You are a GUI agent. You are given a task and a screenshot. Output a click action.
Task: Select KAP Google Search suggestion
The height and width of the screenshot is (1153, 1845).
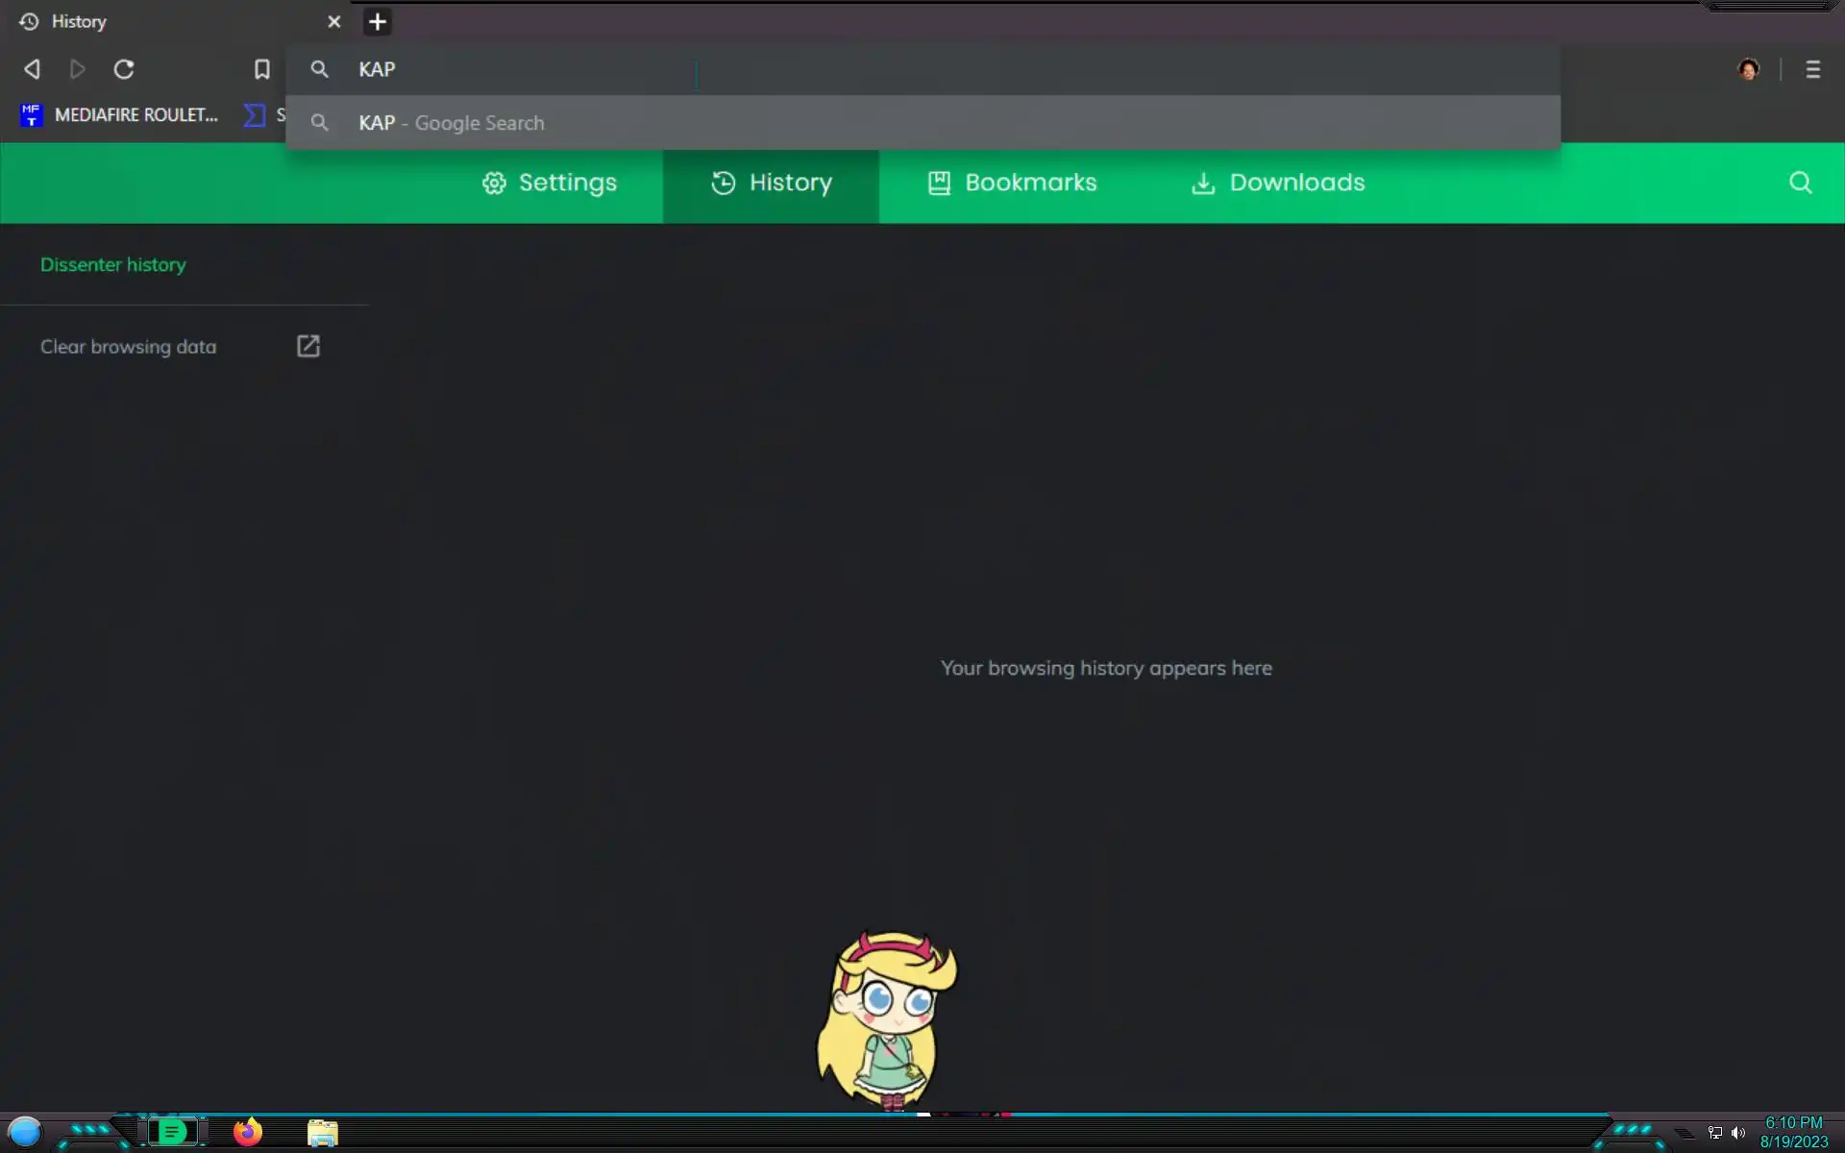tap(452, 123)
